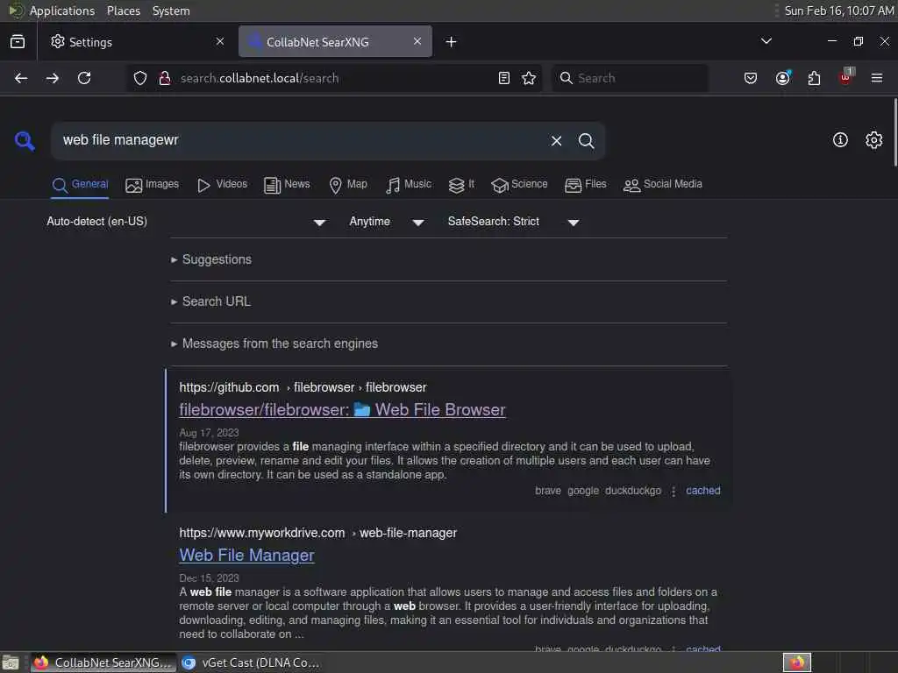The image size is (898, 673).
Task: Open filebrowser/filebrowser Web File Browser result
Action: [343, 410]
